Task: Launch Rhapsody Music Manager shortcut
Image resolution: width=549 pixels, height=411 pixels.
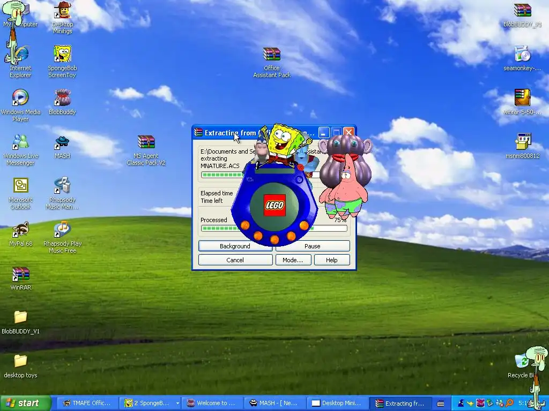Action: click(x=62, y=194)
